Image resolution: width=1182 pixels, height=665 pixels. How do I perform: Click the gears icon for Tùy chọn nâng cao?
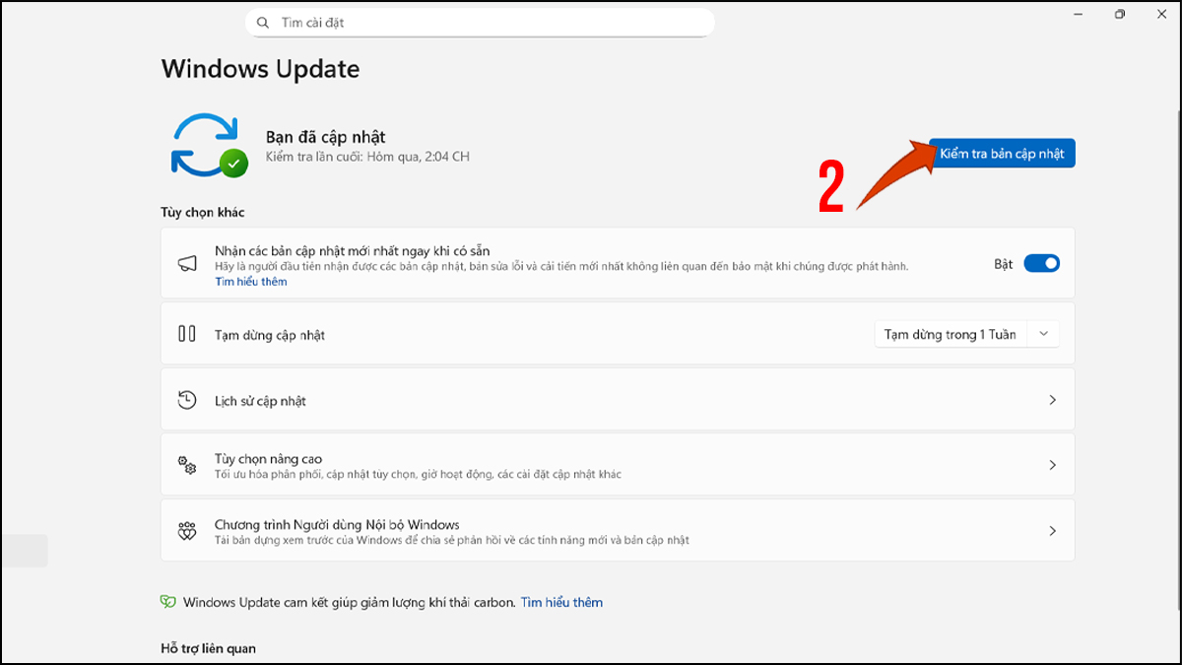pos(187,465)
